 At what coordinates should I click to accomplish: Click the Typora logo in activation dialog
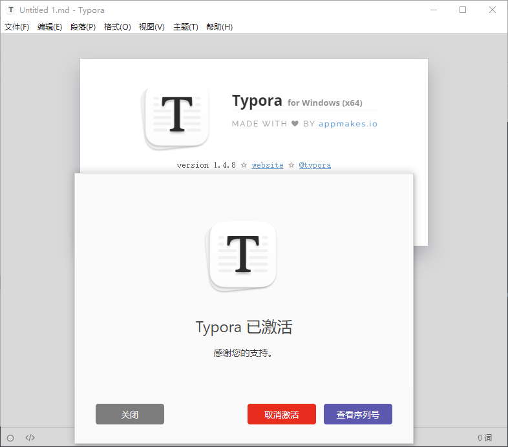240,255
